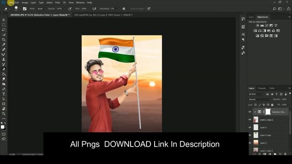Select the Brush tool
The image size is (292, 164).
(4, 55)
